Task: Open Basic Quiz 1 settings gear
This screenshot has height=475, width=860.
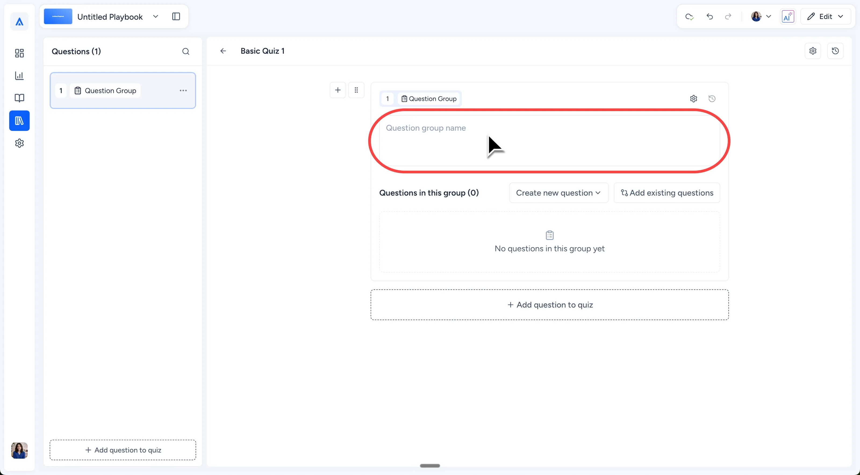Action: [x=813, y=51]
